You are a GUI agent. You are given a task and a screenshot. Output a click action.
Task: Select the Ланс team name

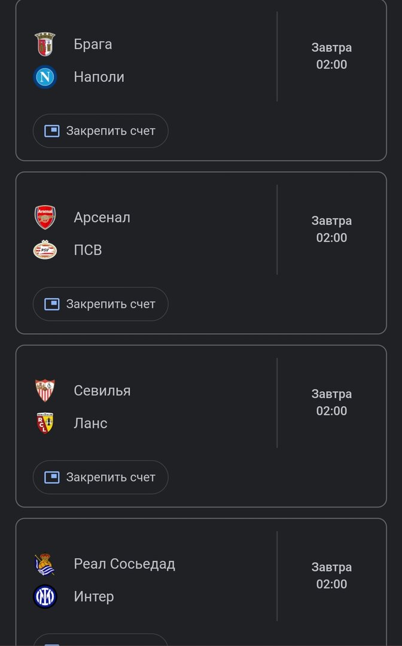90,423
